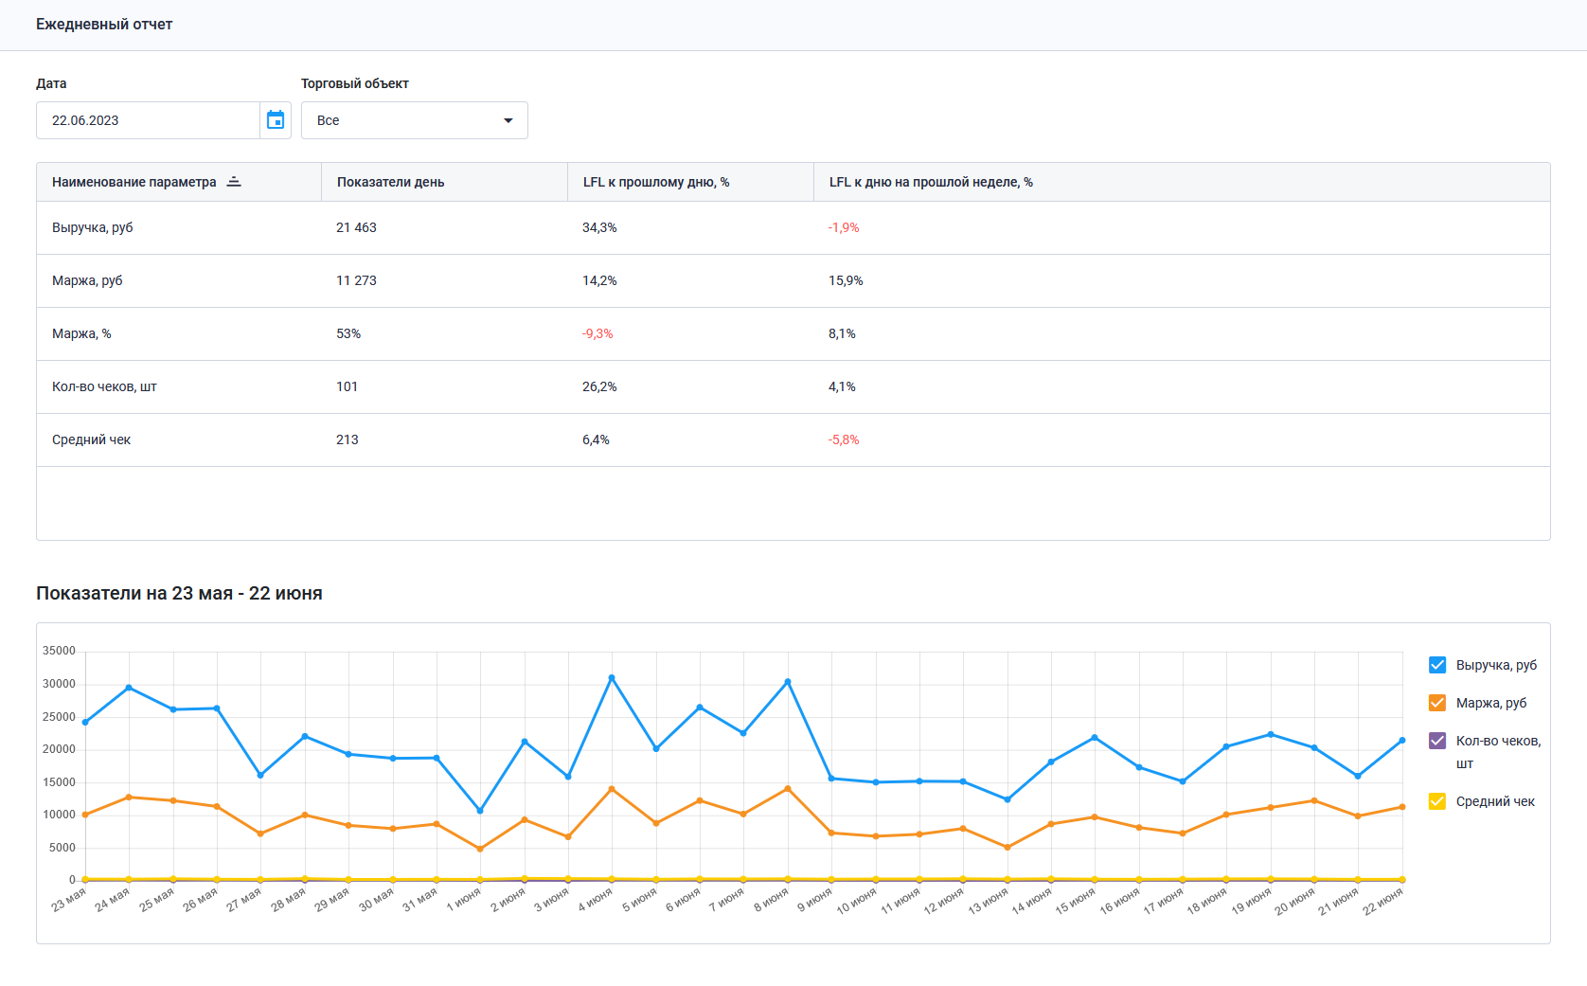
Task: Select the red -1,9% cell
Action: click(844, 227)
